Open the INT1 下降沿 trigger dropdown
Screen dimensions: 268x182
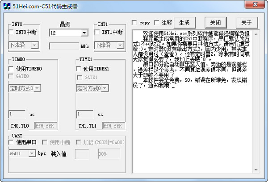coord(109,45)
